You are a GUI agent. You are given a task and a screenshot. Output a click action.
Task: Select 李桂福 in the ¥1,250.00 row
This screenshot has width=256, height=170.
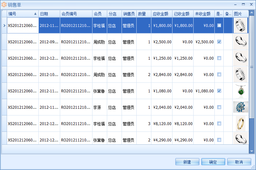pos(100,58)
